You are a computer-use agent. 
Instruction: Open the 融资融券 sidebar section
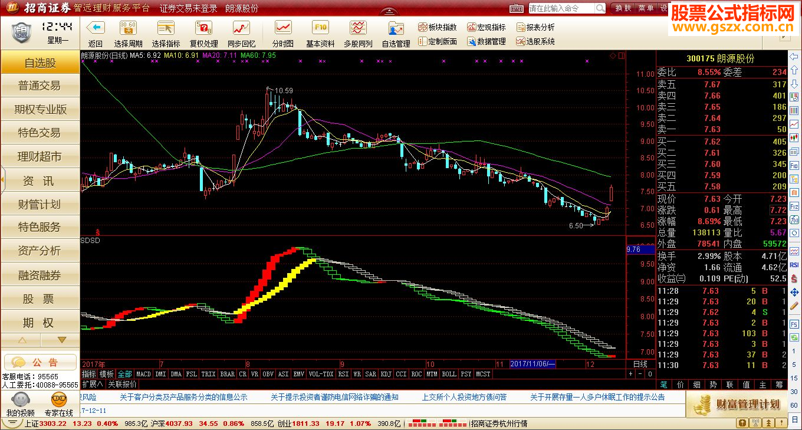pos(40,275)
